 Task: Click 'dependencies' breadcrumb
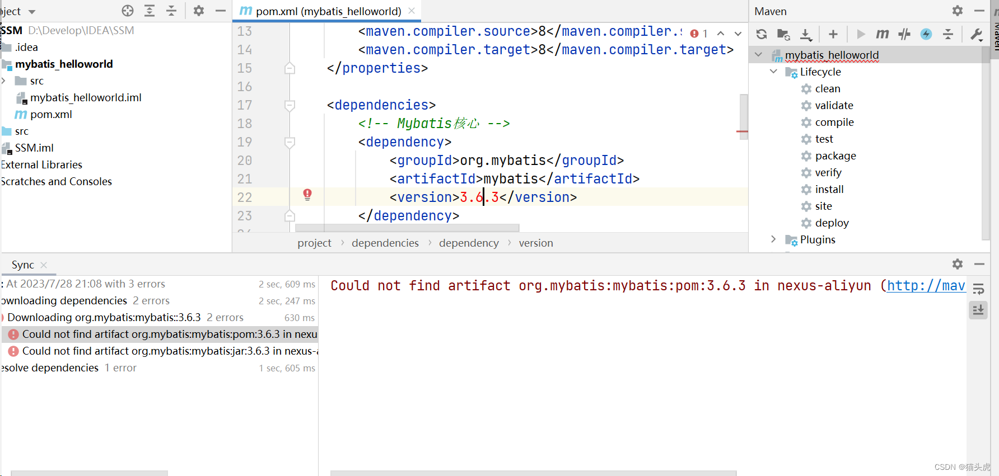click(385, 243)
